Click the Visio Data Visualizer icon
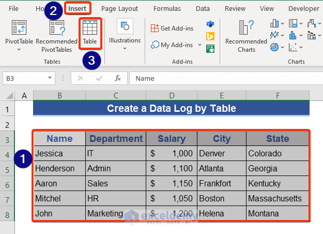Viewport: 323px width, 234px height. click(x=210, y=24)
